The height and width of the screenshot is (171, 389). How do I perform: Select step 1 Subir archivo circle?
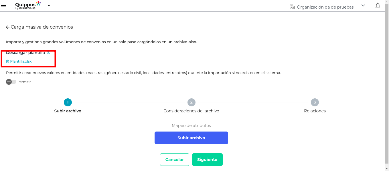[x=68, y=102]
